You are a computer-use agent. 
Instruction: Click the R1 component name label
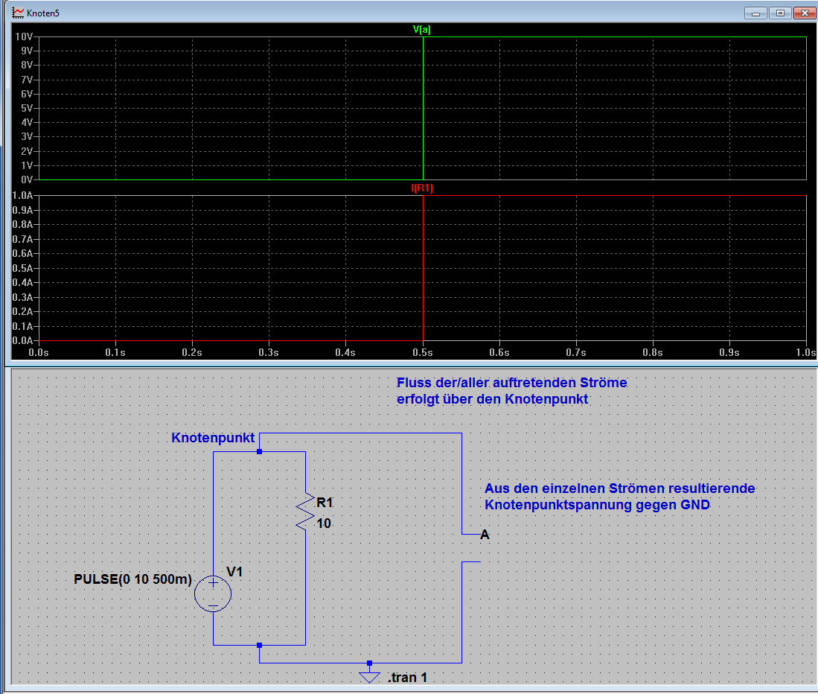pos(325,503)
